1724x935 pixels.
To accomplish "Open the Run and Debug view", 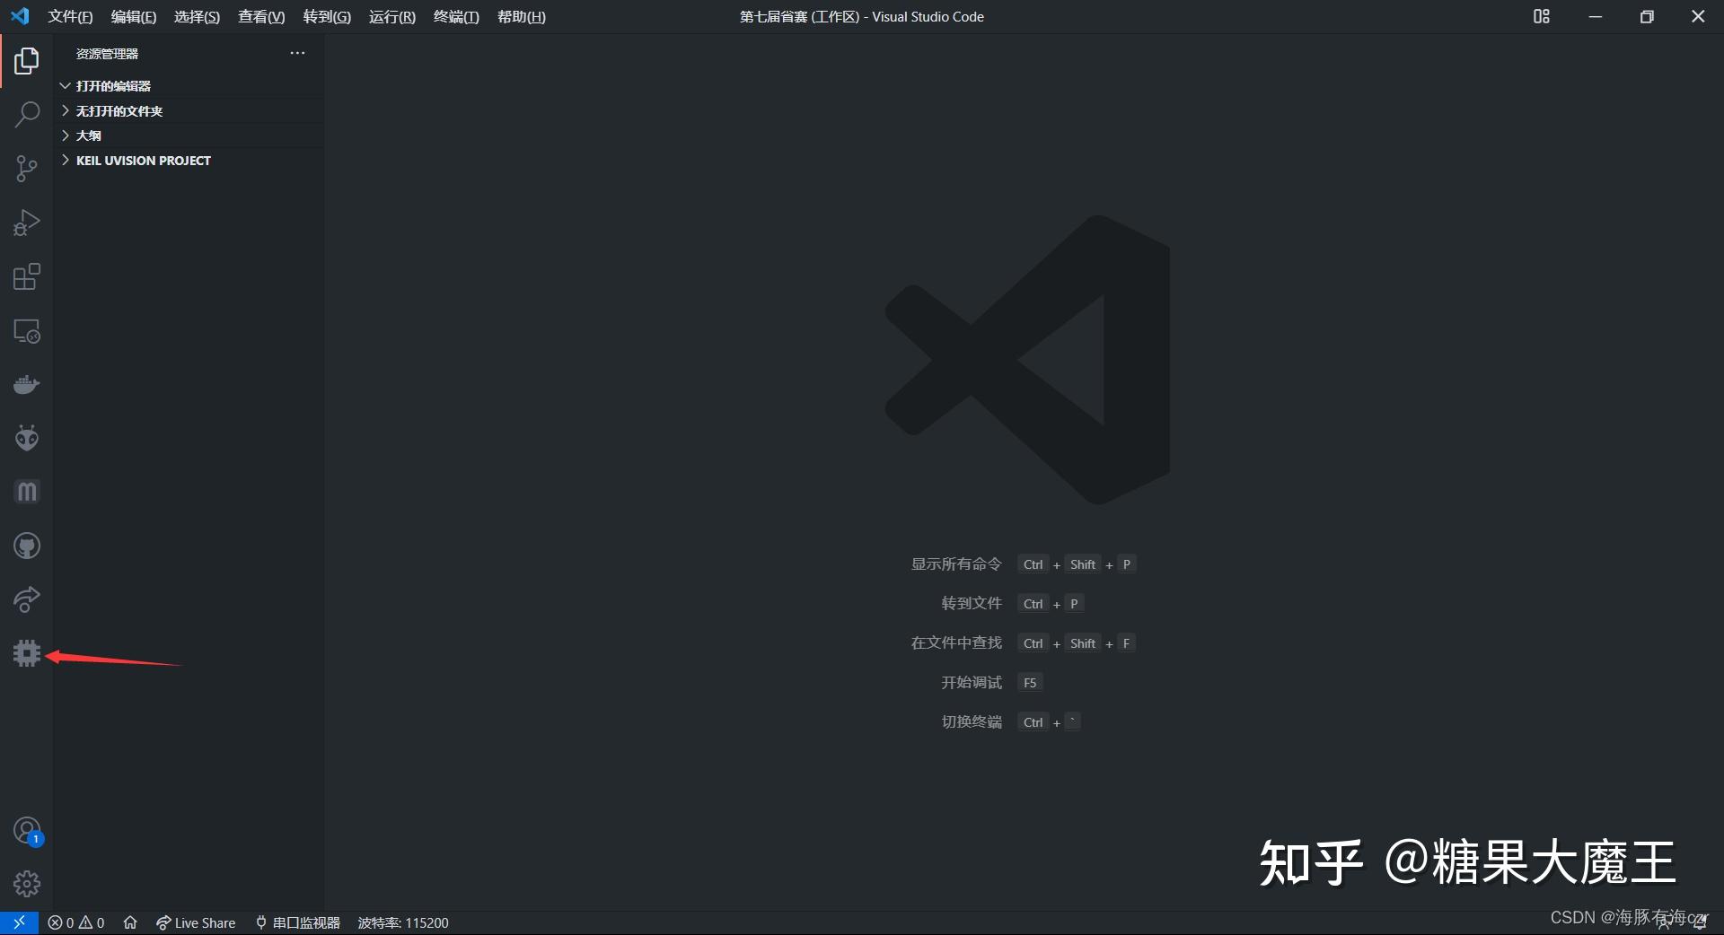I will 27,223.
